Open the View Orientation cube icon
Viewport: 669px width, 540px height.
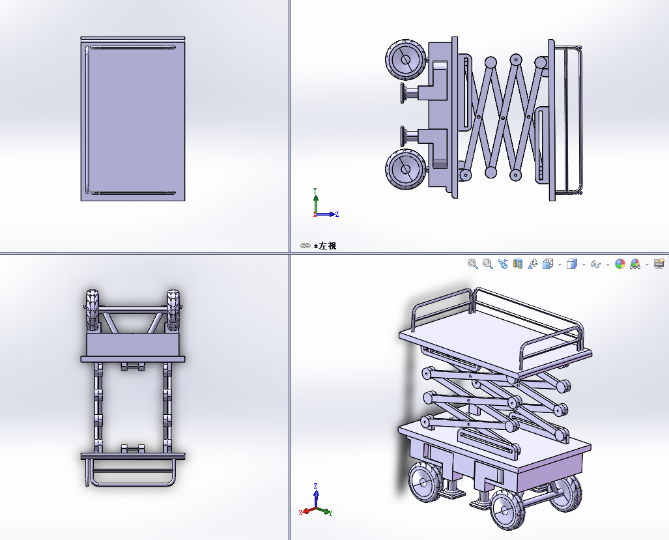click(x=548, y=264)
